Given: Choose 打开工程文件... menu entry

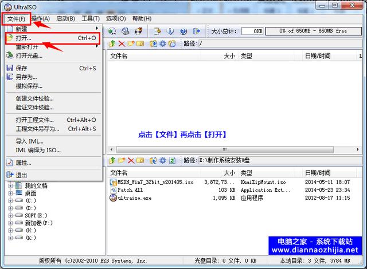Looking at the screenshot, I should click(53, 120).
